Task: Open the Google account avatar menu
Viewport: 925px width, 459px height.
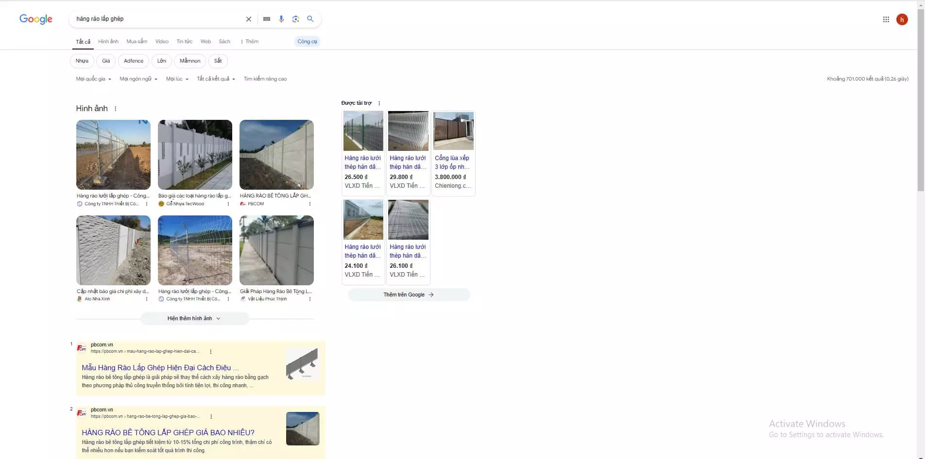Action: click(x=902, y=19)
